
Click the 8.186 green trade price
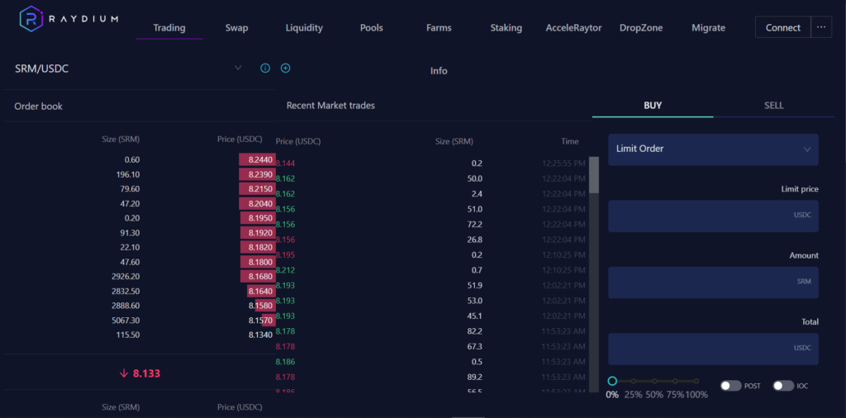(x=285, y=361)
